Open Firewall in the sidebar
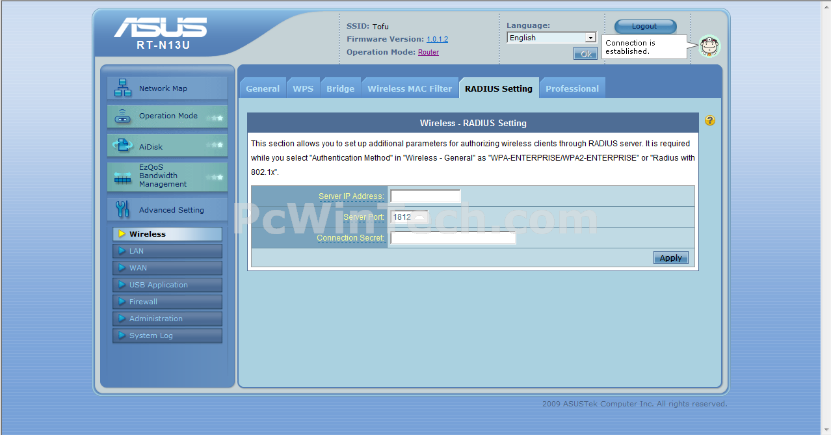 (x=168, y=302)
